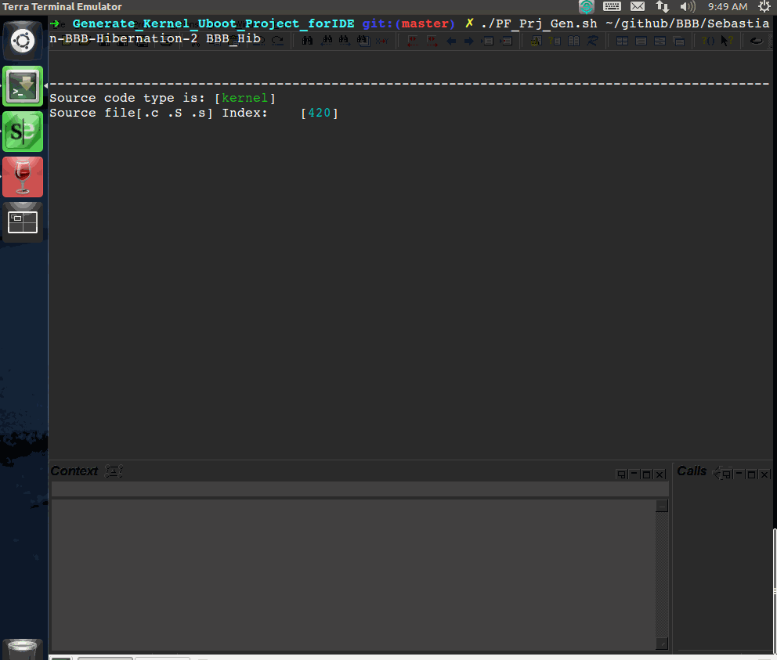777x660 pixels.
Task: Click the Context panel scrollbar down arrow
Action: (662, 644)
